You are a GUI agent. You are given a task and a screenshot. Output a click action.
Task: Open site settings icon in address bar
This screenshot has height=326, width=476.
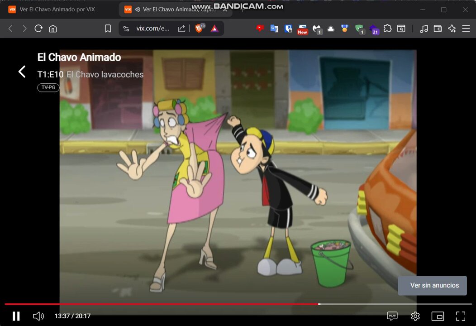click(x=126, y=29)
